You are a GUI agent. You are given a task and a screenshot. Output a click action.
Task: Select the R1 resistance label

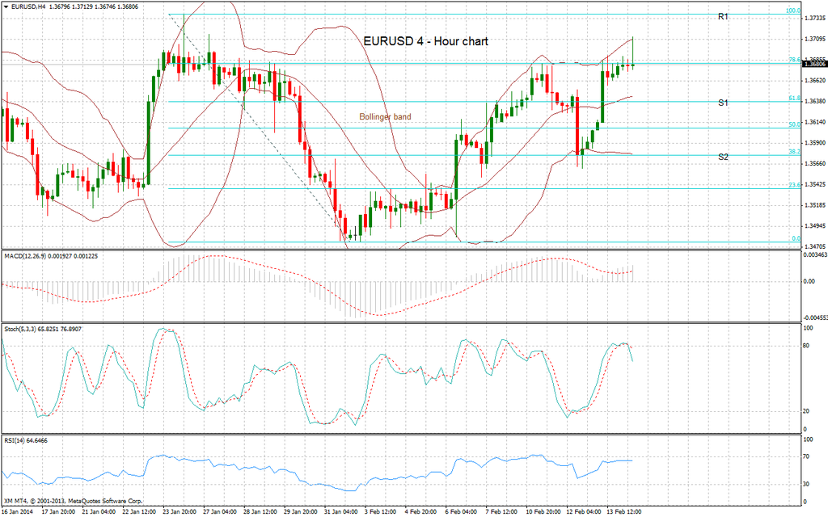tap(724, 17)
